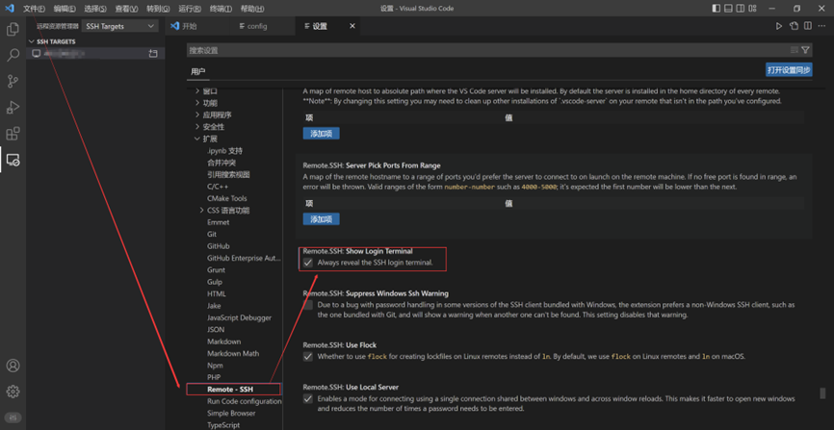
Task: Open the 文件(F) menu
Action: (34, 9)
